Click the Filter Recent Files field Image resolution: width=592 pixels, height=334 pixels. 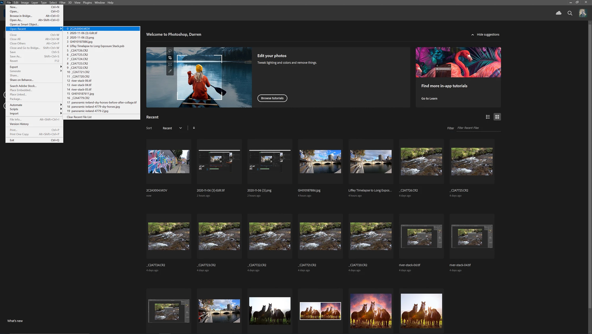pos(478,128)
